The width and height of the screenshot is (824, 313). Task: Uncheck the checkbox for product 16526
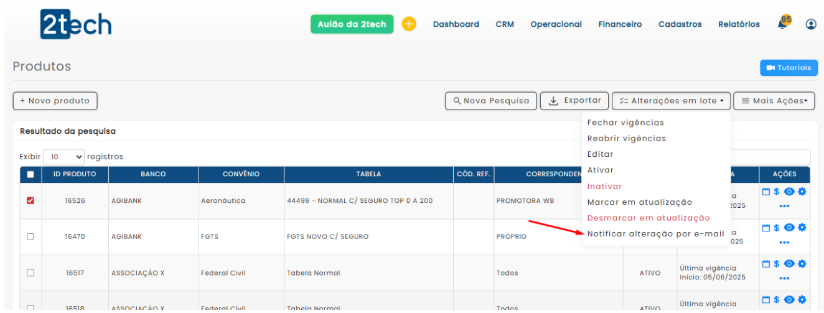pos(30,200)
